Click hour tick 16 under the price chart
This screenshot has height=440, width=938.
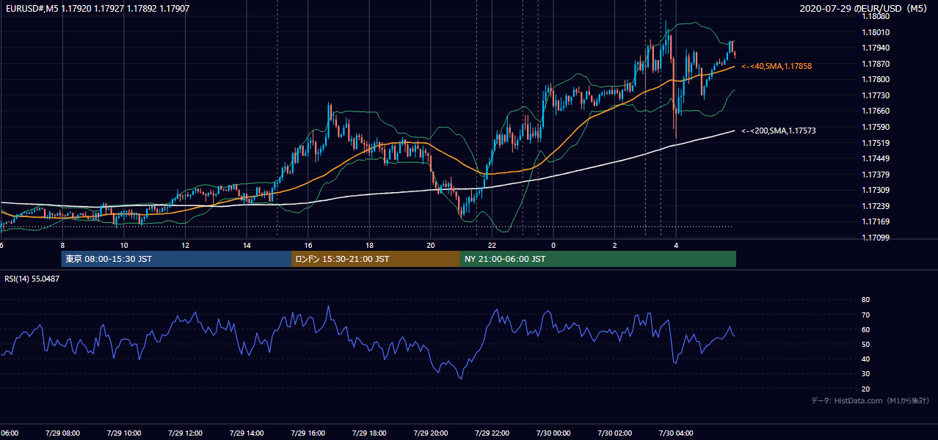coord(308,245)
